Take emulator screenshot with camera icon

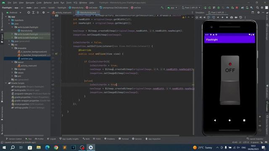232,17
